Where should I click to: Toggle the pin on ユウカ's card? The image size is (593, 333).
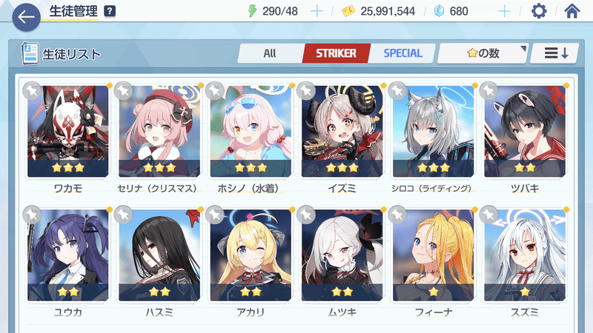click(x=32, y=215)
